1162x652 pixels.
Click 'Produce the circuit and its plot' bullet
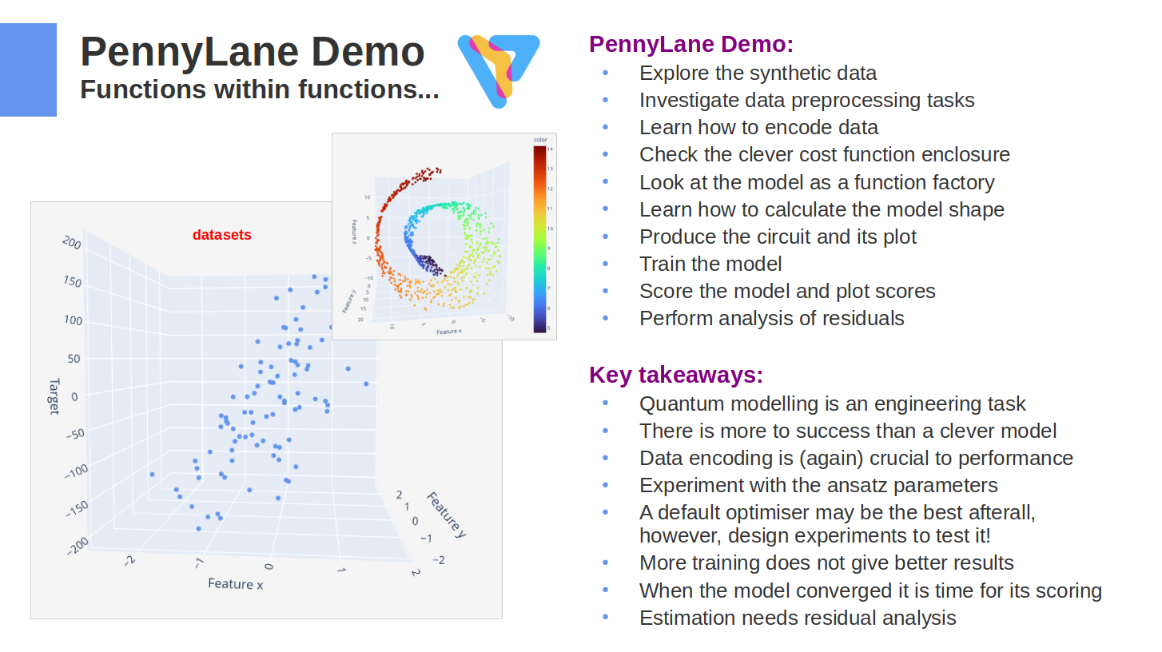click(778, 237)
